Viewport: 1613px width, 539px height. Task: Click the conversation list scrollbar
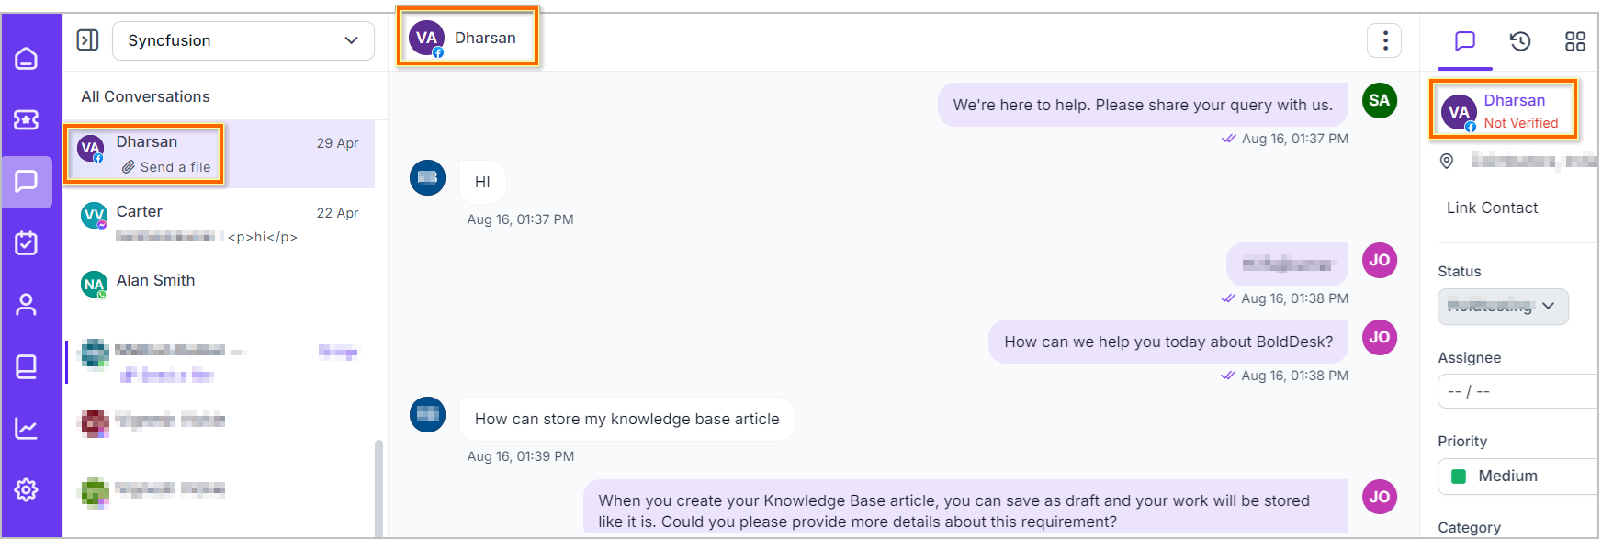(378, 487)
